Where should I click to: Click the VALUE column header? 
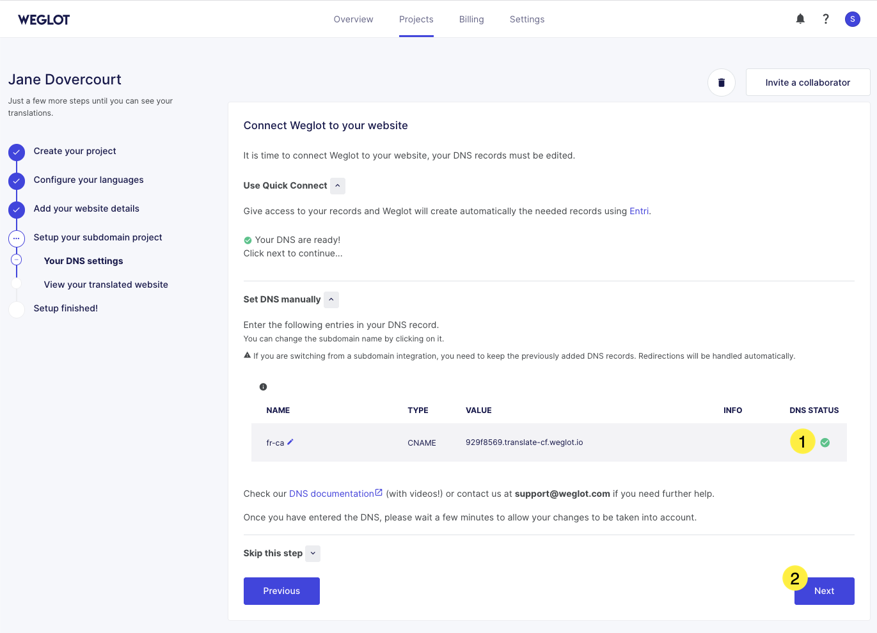(478, 410)
